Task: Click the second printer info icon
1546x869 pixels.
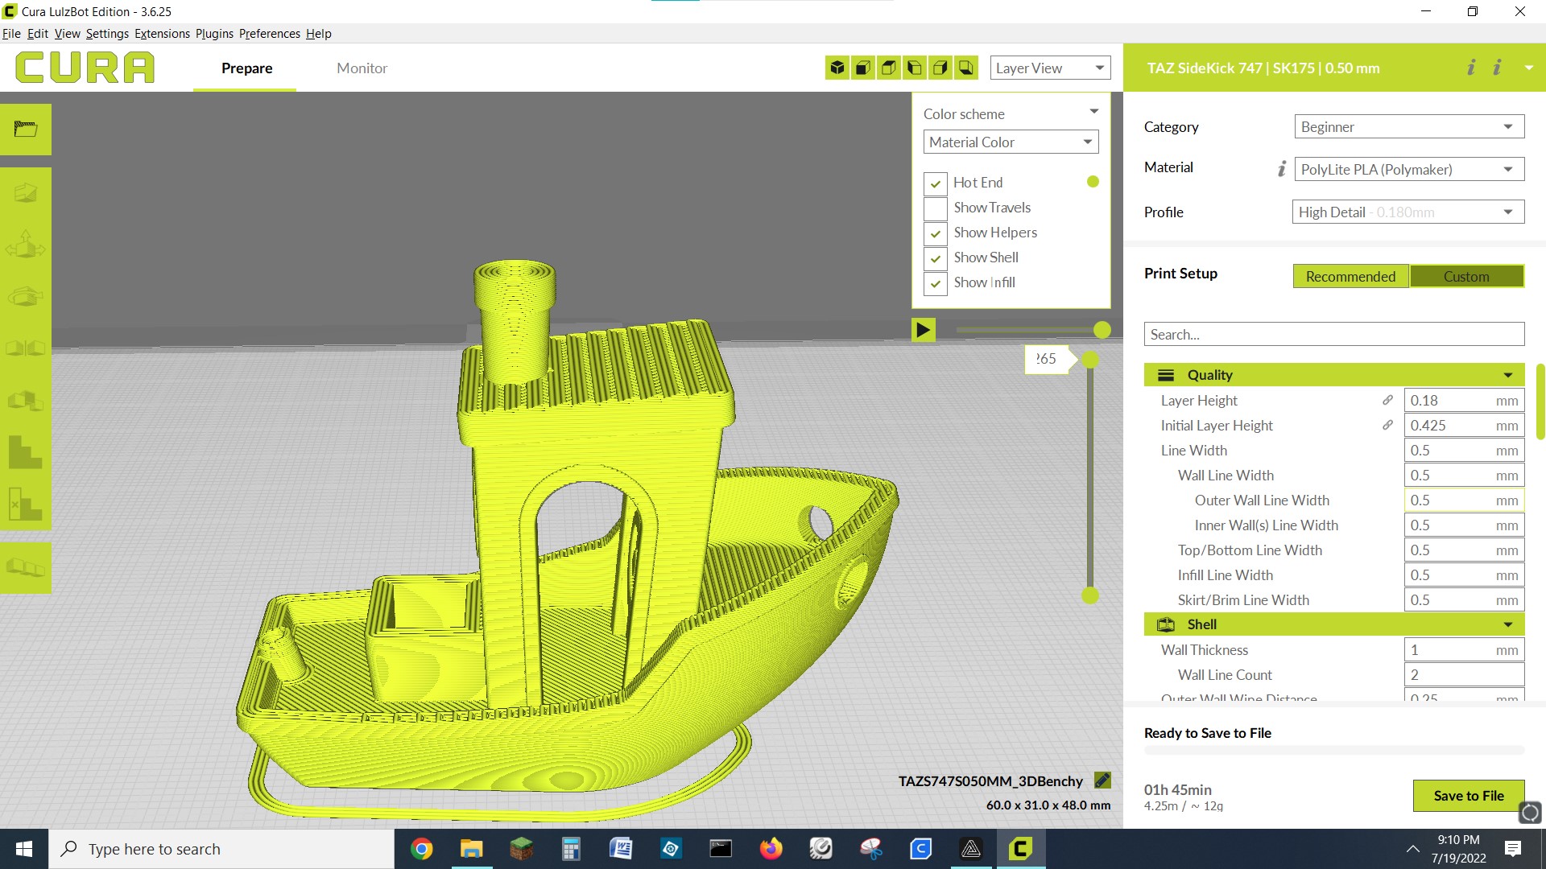Action: pyautogui.click(x=1497, y=68)
